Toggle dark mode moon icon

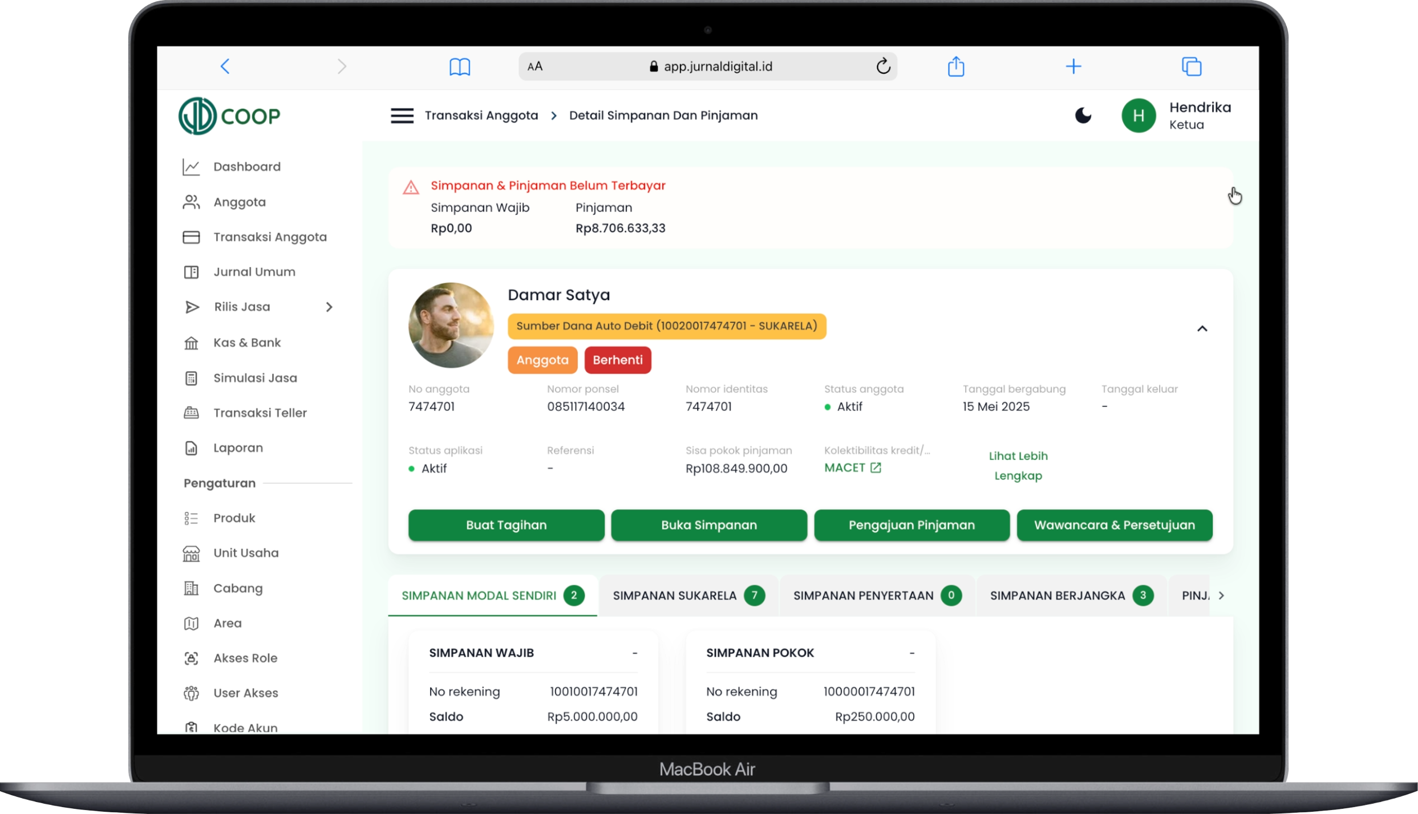coord(1083,116)
